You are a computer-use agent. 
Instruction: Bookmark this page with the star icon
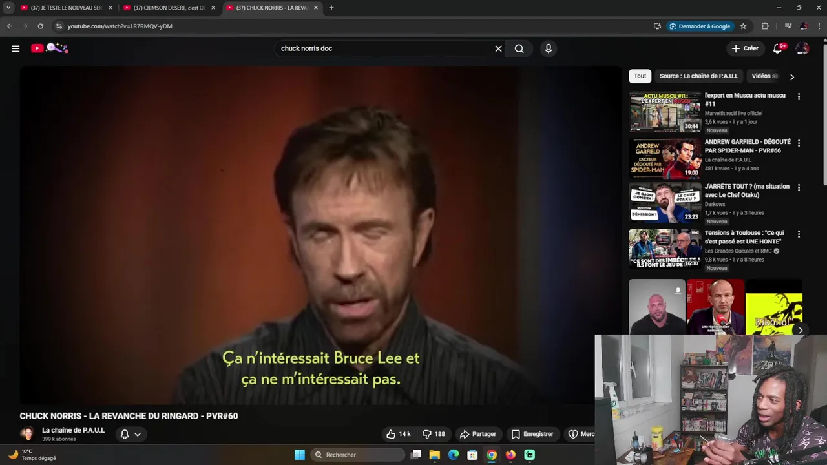[743, 26]
